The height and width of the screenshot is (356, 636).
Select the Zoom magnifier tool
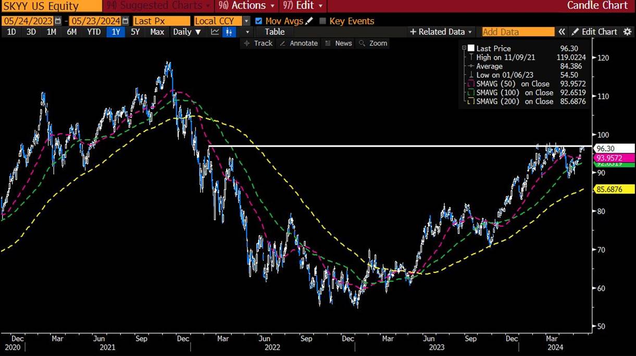[373, 43]
